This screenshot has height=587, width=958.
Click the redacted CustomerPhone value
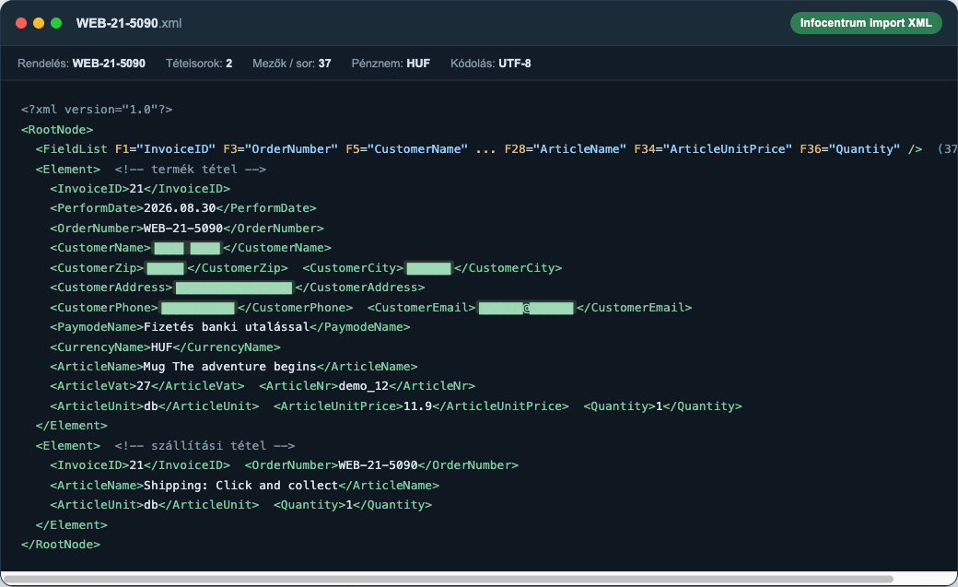198,308
